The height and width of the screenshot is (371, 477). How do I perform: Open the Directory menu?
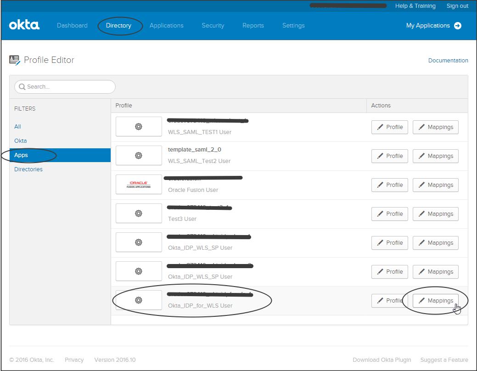click(118, 26)
